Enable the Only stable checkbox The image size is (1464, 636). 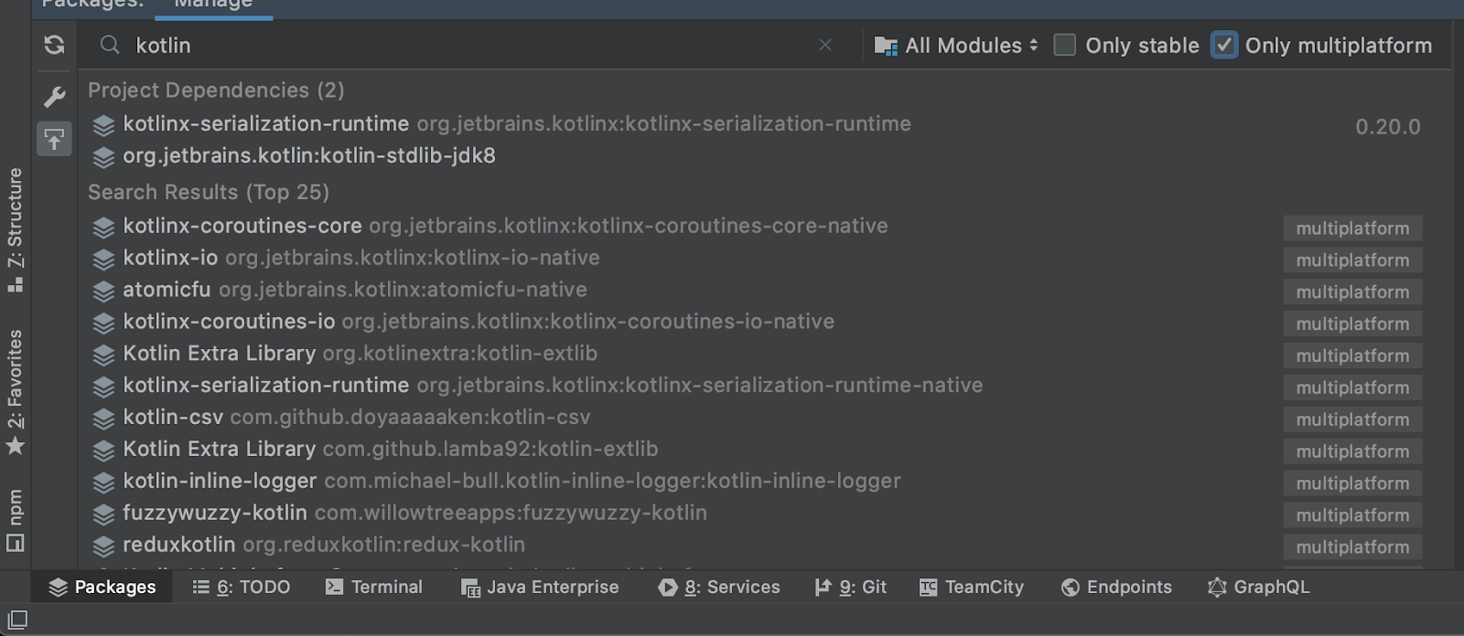1064,45
